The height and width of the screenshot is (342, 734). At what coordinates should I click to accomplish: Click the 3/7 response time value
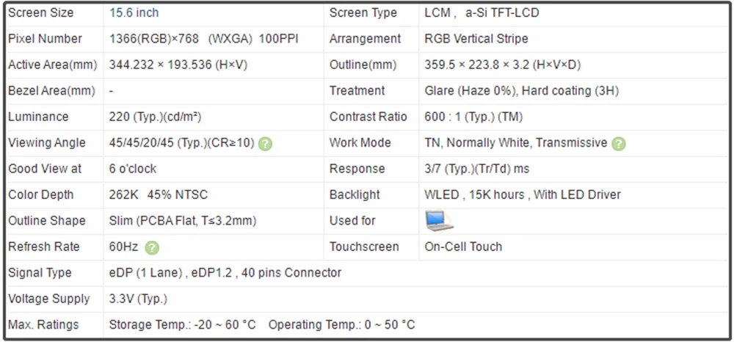(x=476, y=169)
